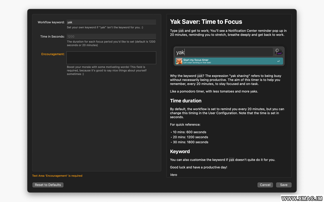Click the Keyword section heading
324x202 pixels.
click(x=180, y=151)
